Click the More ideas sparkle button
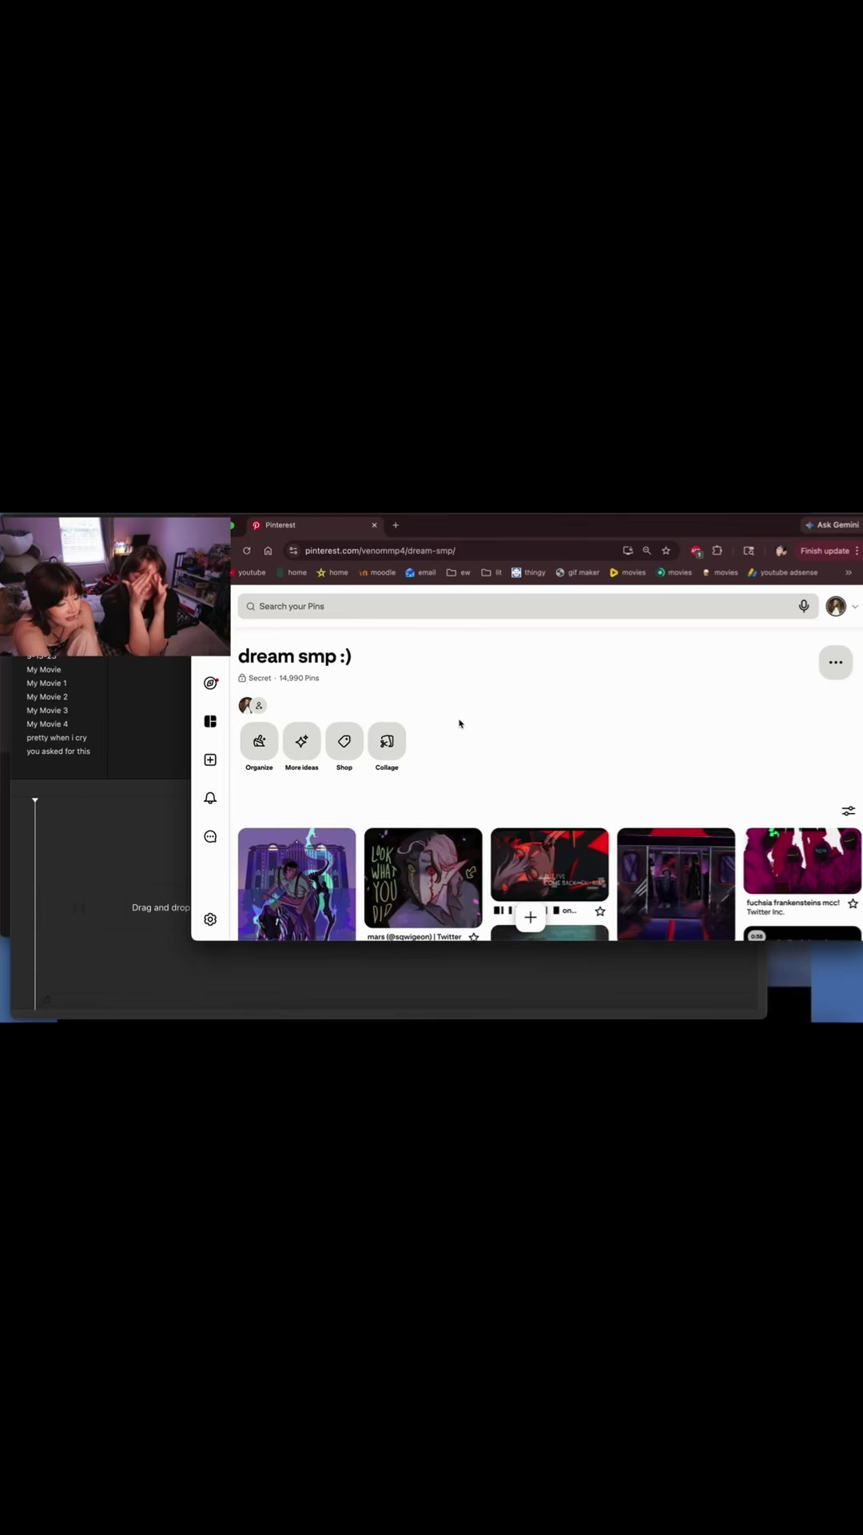The image size is (863, 1535). pos(301,741)
